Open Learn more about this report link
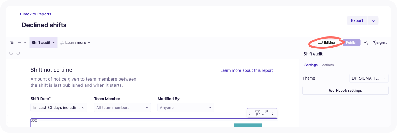The image size is (397, 133). pyautogui.click(x=247, y=70)
